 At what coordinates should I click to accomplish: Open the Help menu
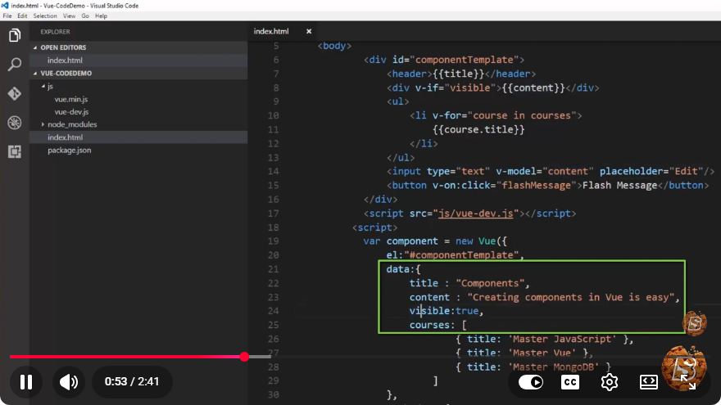pos(101,16)
